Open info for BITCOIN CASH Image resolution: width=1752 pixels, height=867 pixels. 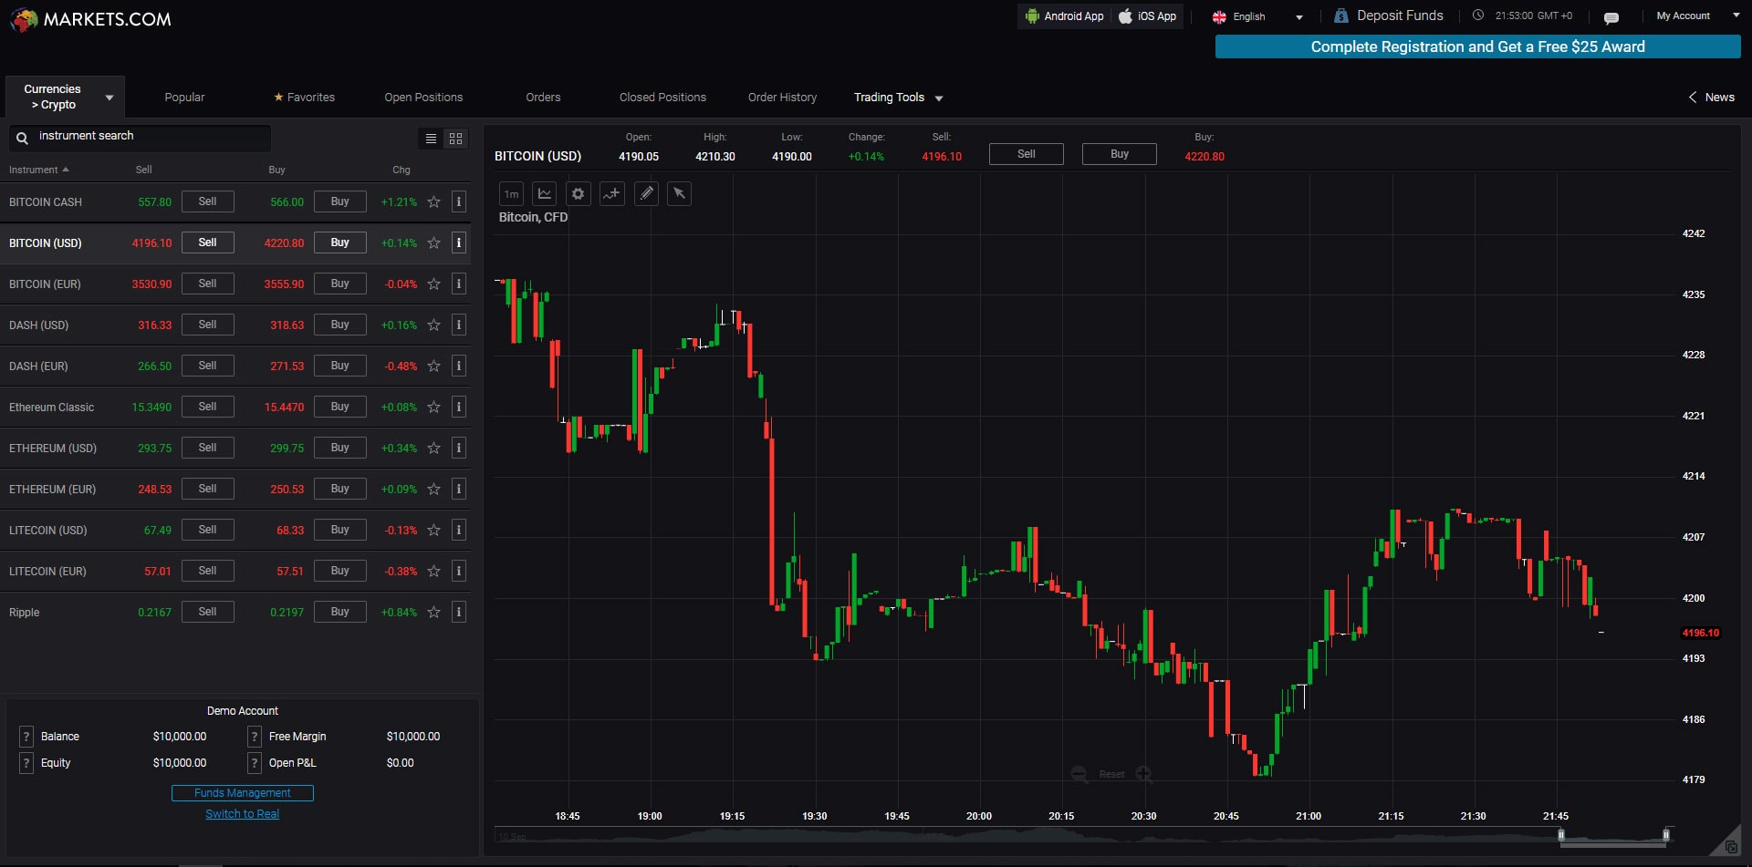(x=459, y=201)
